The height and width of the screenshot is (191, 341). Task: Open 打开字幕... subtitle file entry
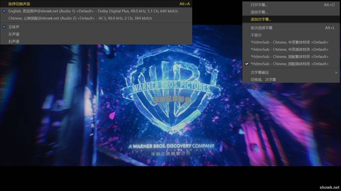[291, 5]
